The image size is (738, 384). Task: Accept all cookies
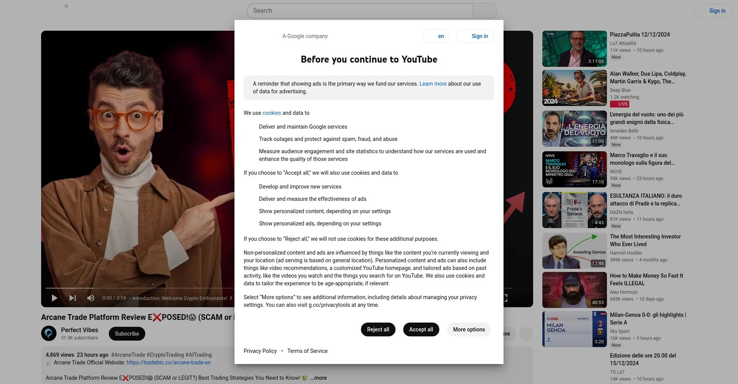pyautogui.click(x=421, y=329)
